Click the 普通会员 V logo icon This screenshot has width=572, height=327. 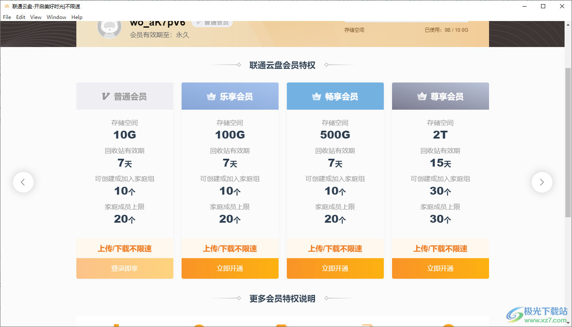pos(106,96)
